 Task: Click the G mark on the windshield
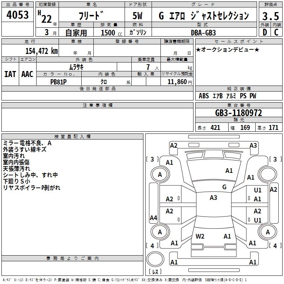[224, 187]
